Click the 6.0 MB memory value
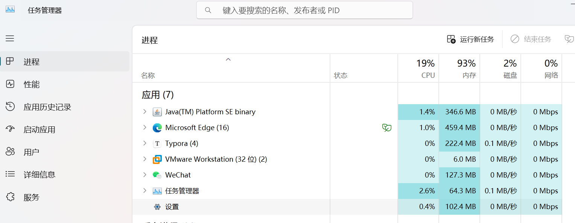 [x=465, y=159]
